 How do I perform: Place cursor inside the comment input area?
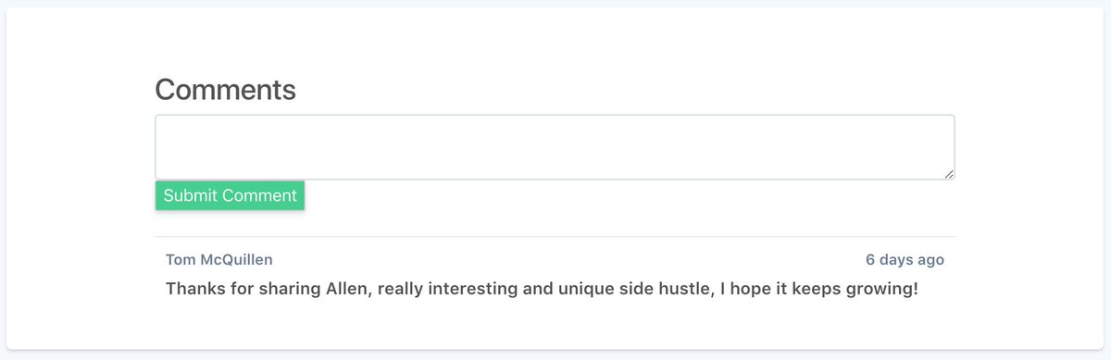[555, 146]
